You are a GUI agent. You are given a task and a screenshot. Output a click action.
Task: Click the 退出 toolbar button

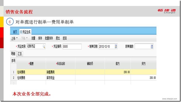tap(58, 38)
